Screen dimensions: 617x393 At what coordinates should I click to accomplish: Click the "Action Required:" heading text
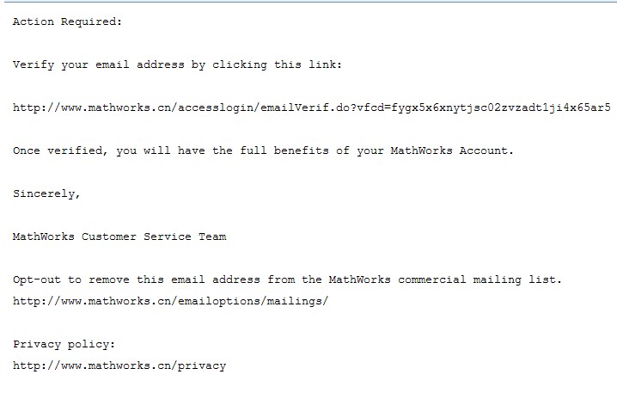[x=67, y=21]
